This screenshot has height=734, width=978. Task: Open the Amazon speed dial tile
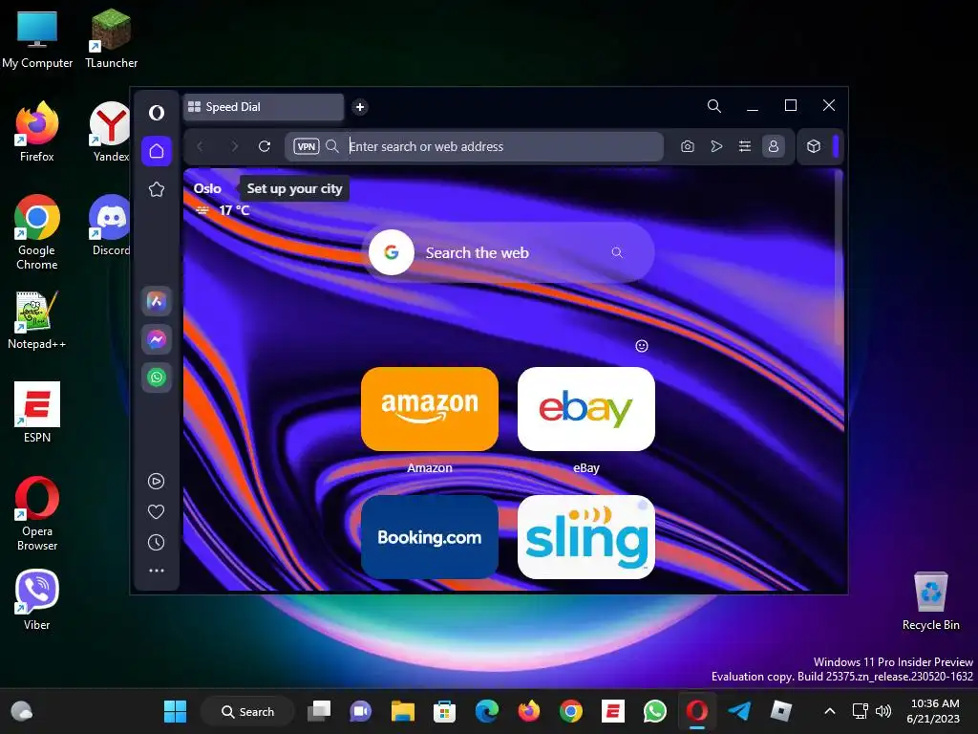click(x=430, y=409)
